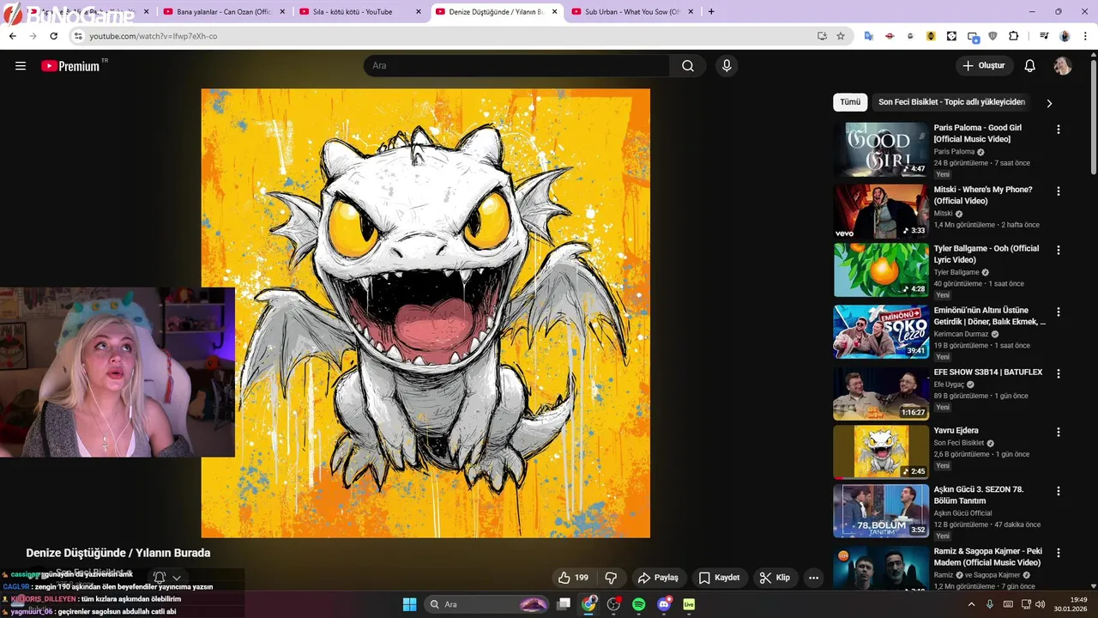The width and height of the screenshot is (1098, 618).
Task: Open options for Mitski video
Action: point(1058,191)
